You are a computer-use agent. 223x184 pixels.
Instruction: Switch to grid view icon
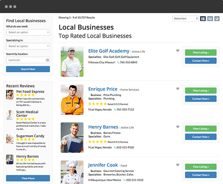tap(210, 18)
